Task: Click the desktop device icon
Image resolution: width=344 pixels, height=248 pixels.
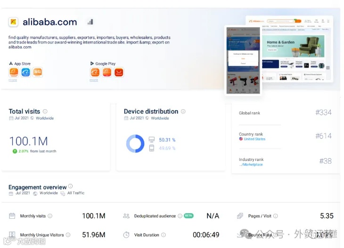Action: 152,140
